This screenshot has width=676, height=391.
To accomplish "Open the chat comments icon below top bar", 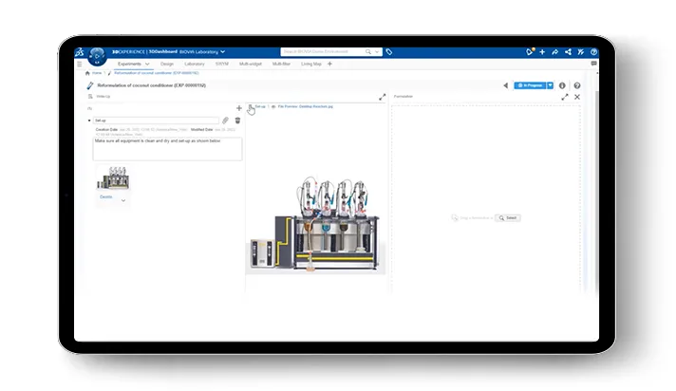I will (593, 64).
